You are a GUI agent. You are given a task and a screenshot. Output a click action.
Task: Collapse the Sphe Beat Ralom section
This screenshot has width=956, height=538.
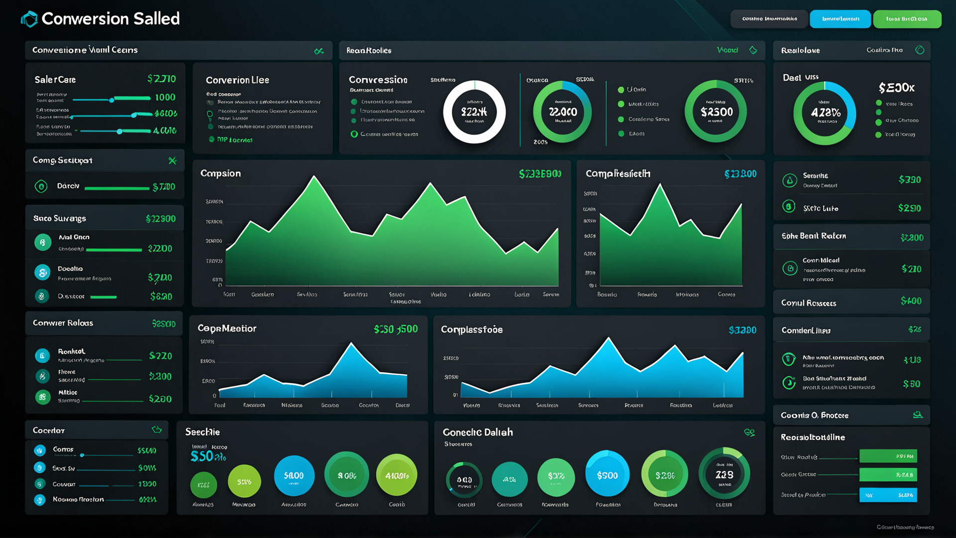[x=851, y=237]
